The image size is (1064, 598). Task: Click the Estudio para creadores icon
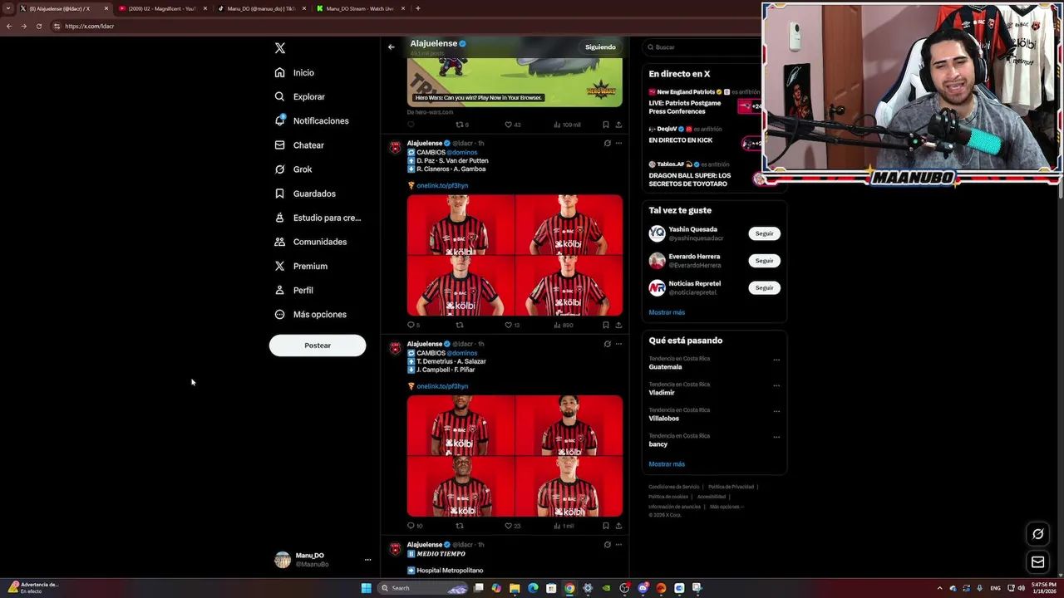pos(280,218)
